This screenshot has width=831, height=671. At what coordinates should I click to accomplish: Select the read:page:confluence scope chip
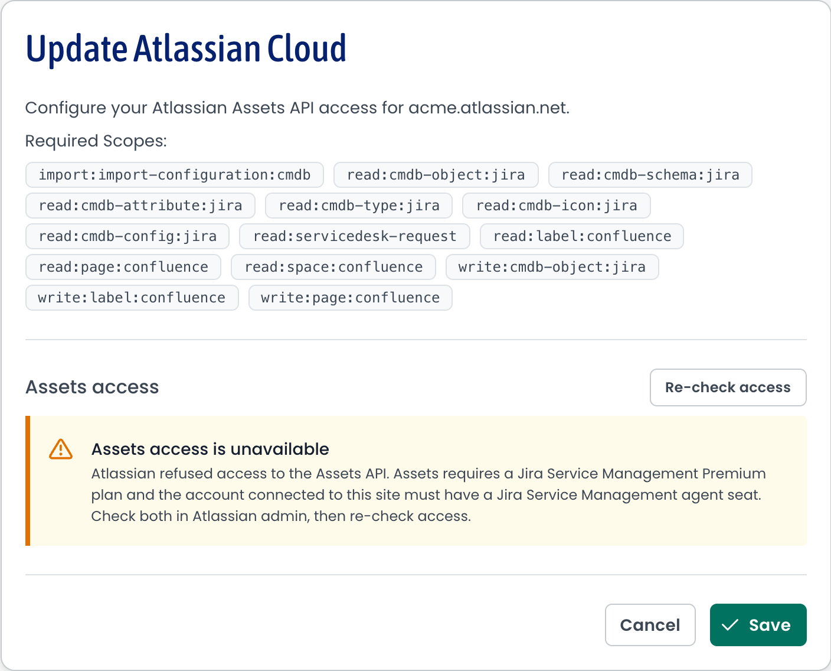(123, 267)
